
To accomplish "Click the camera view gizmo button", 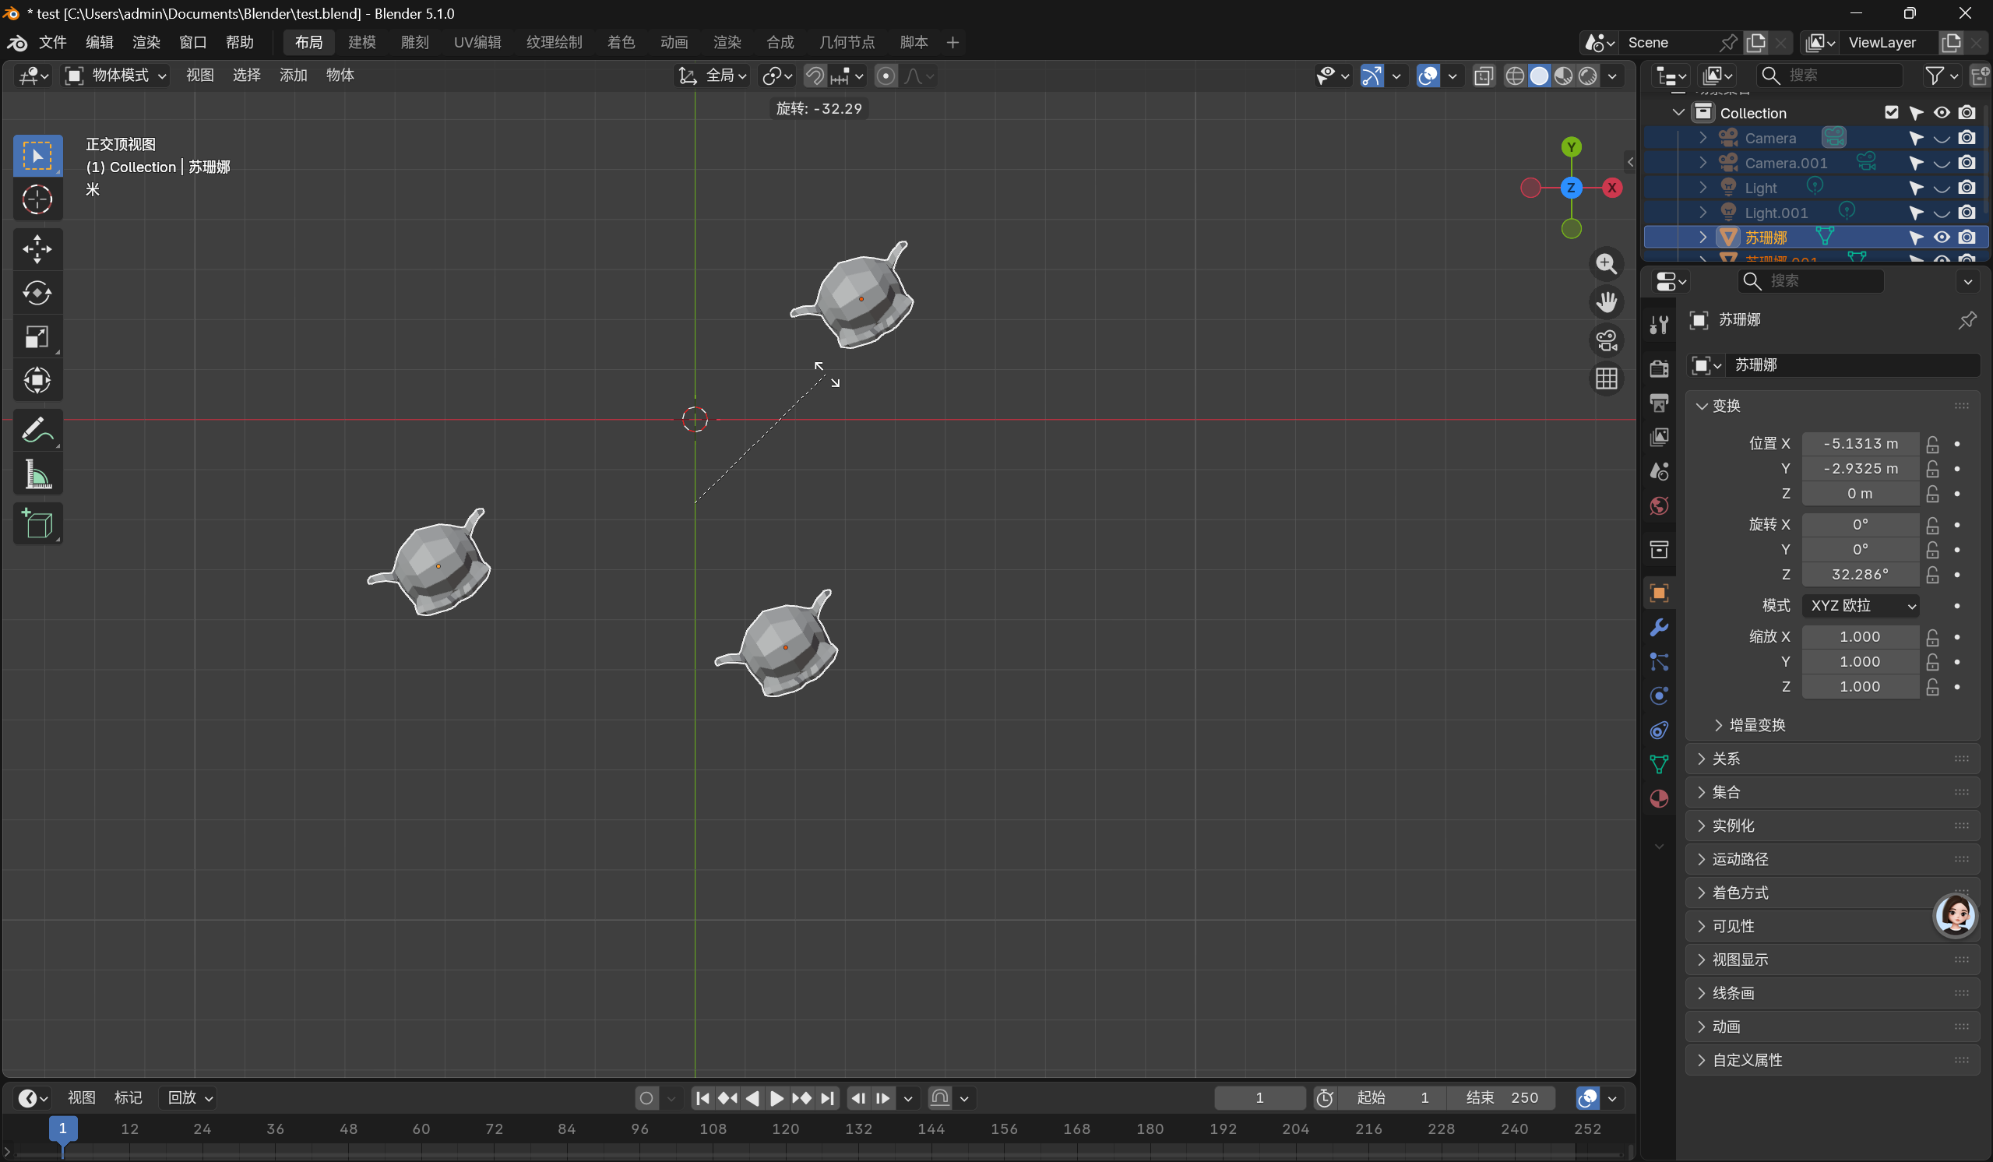I will [x=1606, y=340].
